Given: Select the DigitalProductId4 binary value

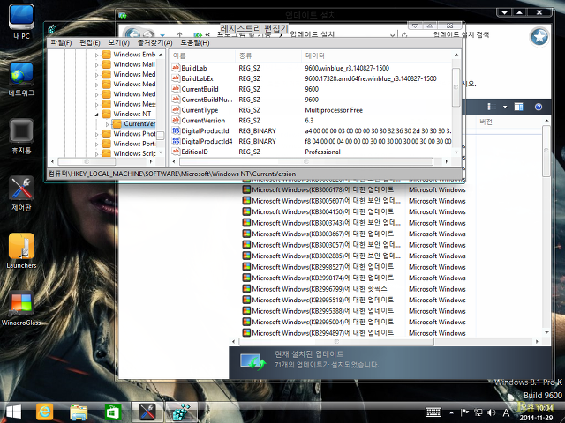Looking at the screenshot, I should coord(207,141).
